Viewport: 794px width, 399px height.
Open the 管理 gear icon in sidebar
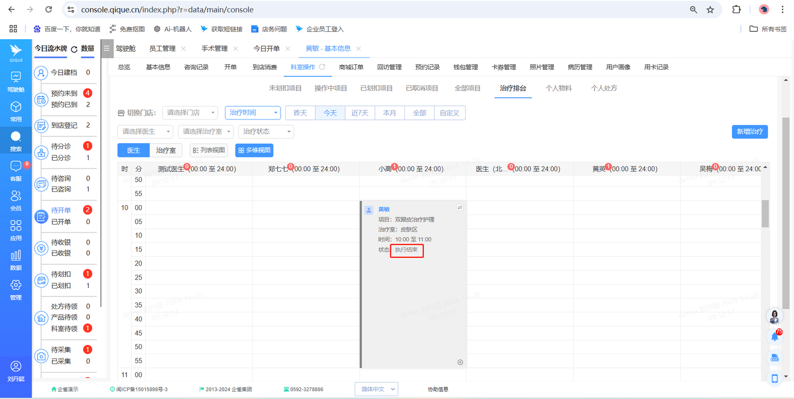click(16, 285)
